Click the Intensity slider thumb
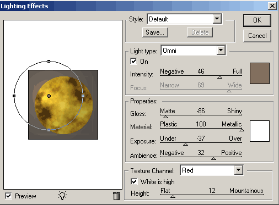The height and width of the screenshot is (205, 279). coord(219,77)
